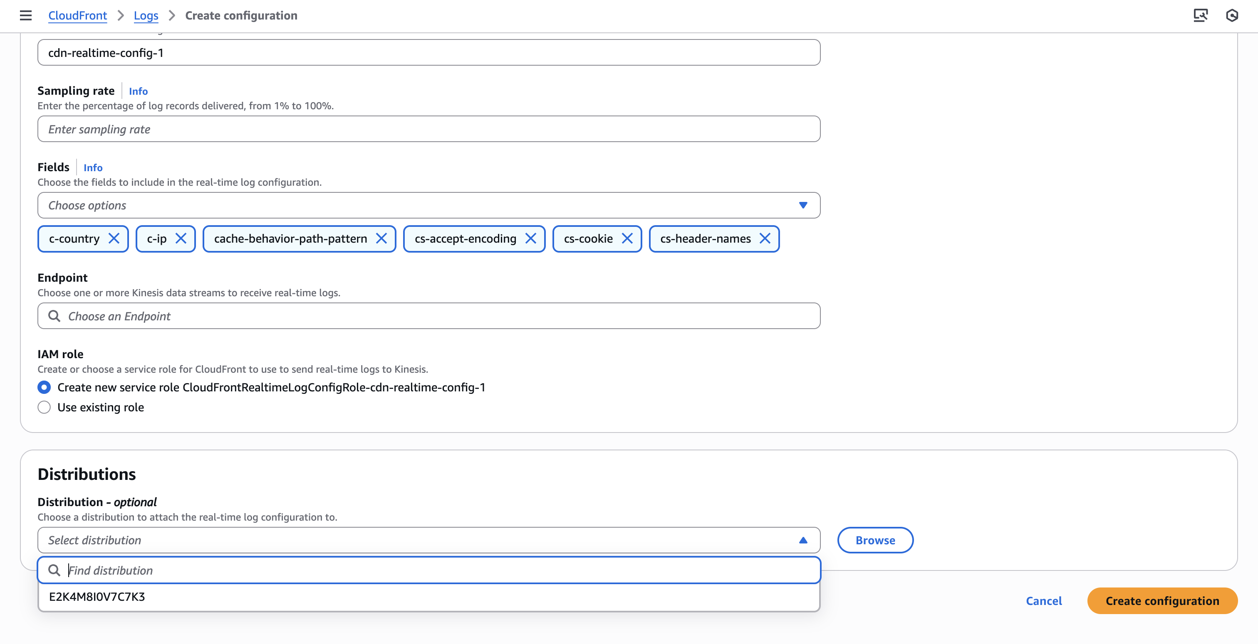Select distribution E2K4M8I0V7C7K3 from the list
This screenshot has width=1258, height=644.
[x=98, y=596]
